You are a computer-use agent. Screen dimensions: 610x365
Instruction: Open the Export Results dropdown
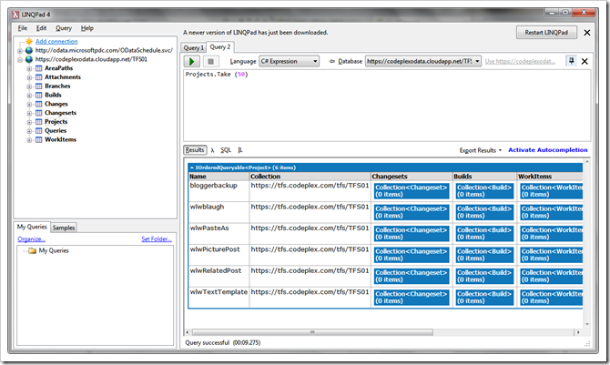pyautogui.click(x=481, y=150)
